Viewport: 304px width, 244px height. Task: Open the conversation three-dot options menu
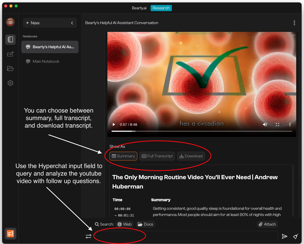click(294, 23)
